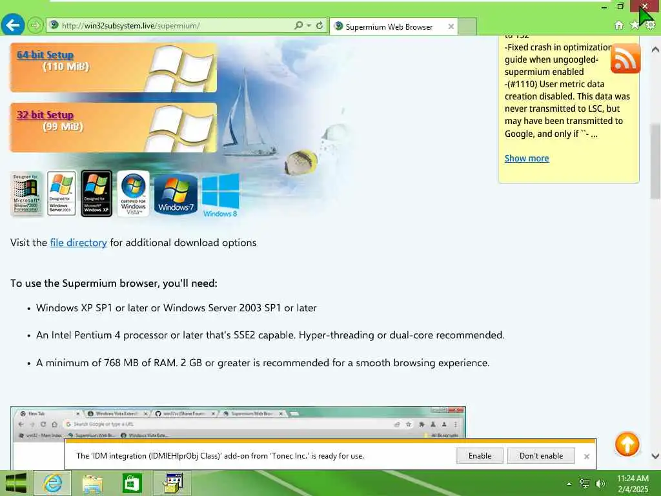Open the clock showing 11:24 AM

[633, 484]
